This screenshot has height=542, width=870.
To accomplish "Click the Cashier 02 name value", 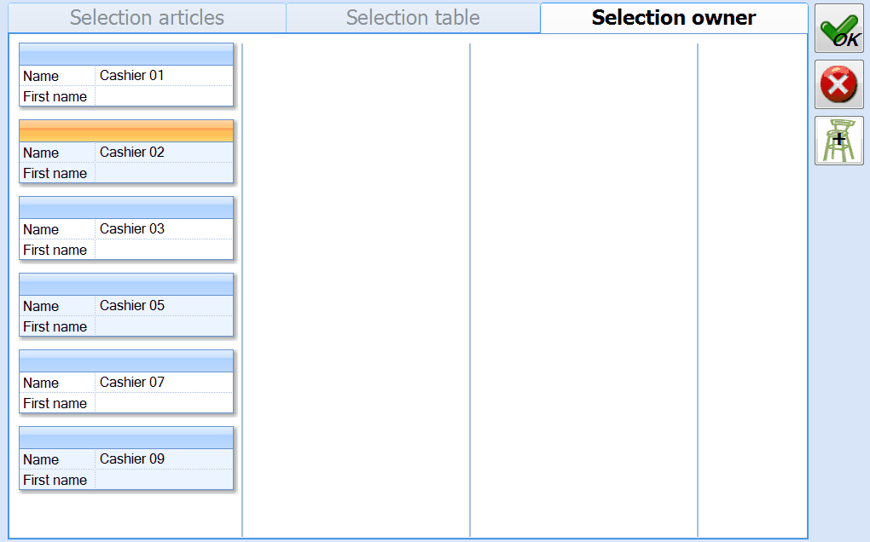I will [163, 153].
